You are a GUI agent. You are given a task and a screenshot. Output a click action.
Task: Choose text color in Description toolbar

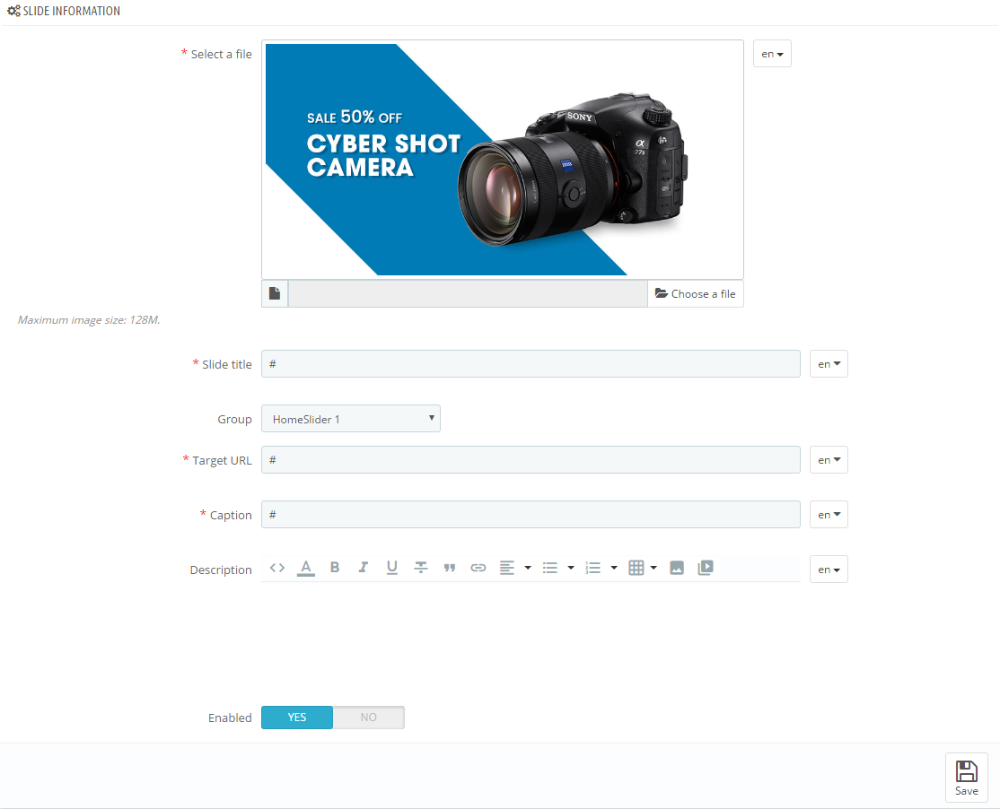pyautogui.click(x=306, y=568)
